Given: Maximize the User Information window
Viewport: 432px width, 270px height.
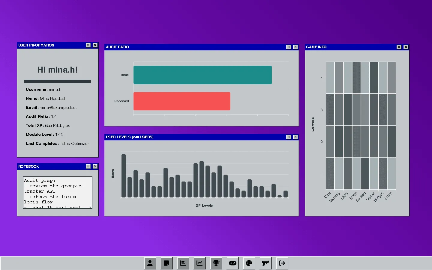Looking at the screenshot, I should [88, 45].
